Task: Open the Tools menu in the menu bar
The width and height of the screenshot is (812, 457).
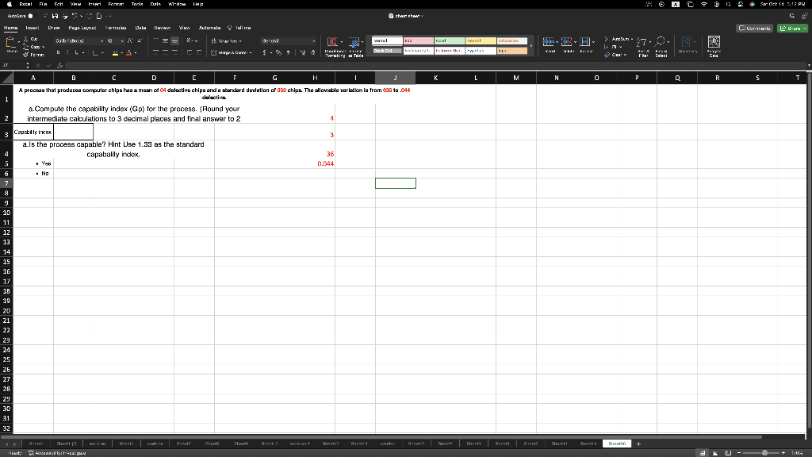Action: pos(137,4)
